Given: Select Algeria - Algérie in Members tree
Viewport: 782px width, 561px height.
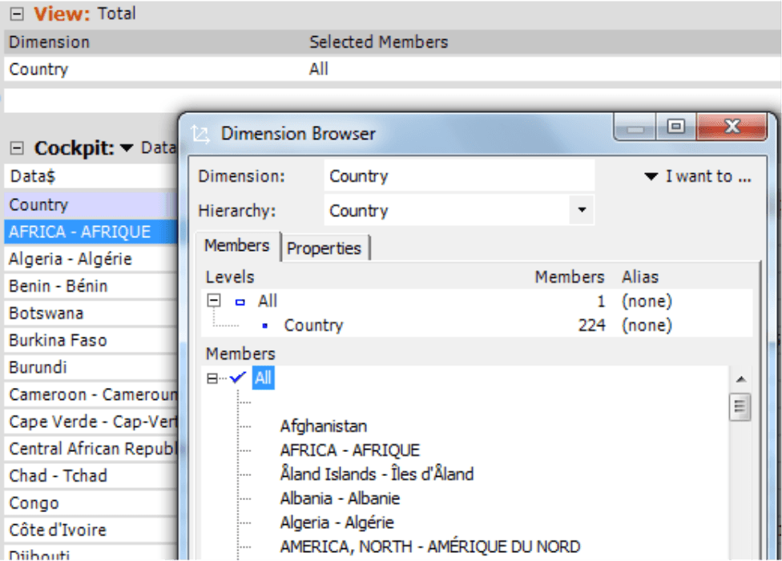Looking at the screenshot, I should point(337,523).
